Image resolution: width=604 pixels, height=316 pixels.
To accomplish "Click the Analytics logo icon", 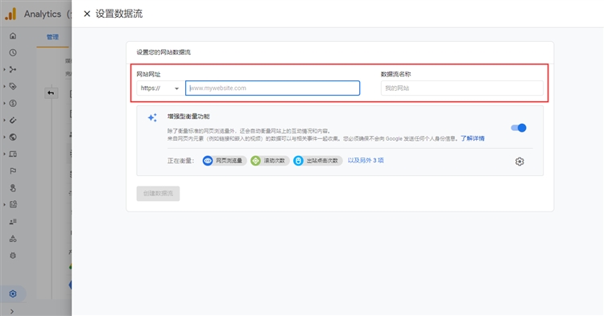I will [x=10, y=14].
